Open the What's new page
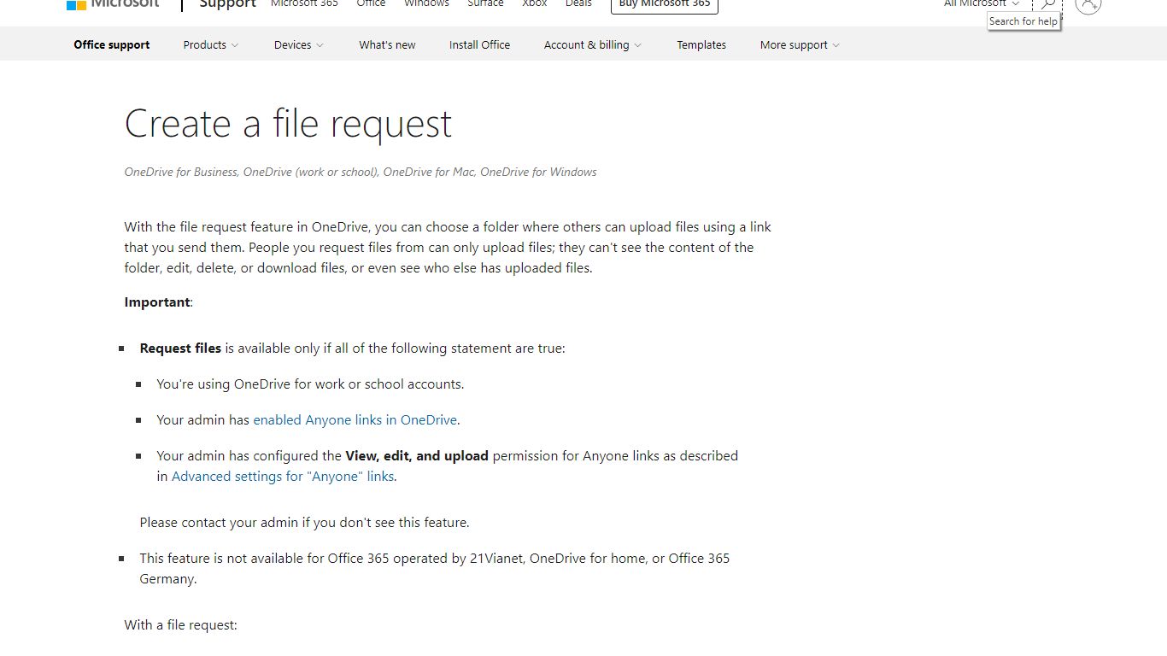This screenshot has height=656, width=1167. pos(387,44)
